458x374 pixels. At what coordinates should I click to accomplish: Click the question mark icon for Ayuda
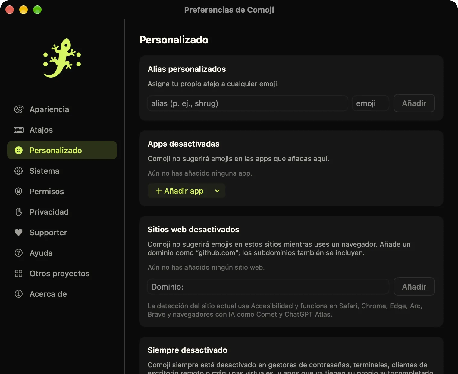[x=19, y=253]
